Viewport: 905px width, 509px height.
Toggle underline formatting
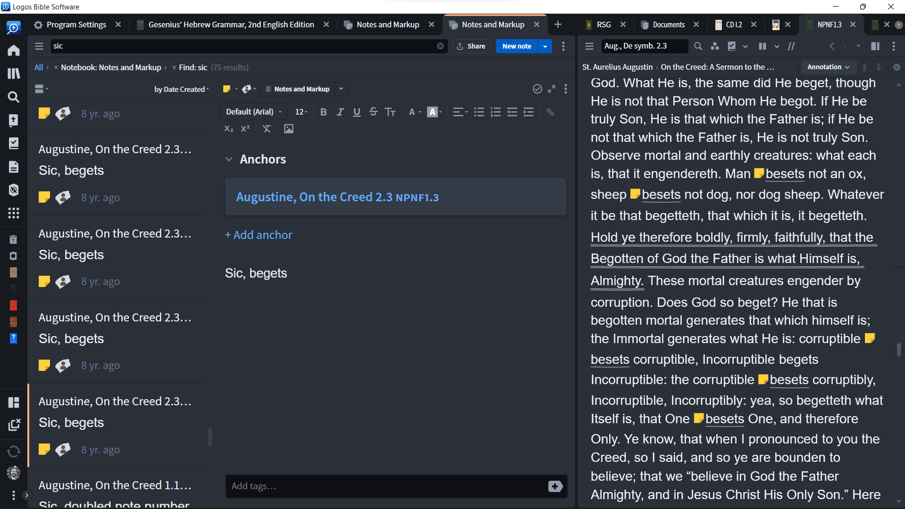coord(357,112)
